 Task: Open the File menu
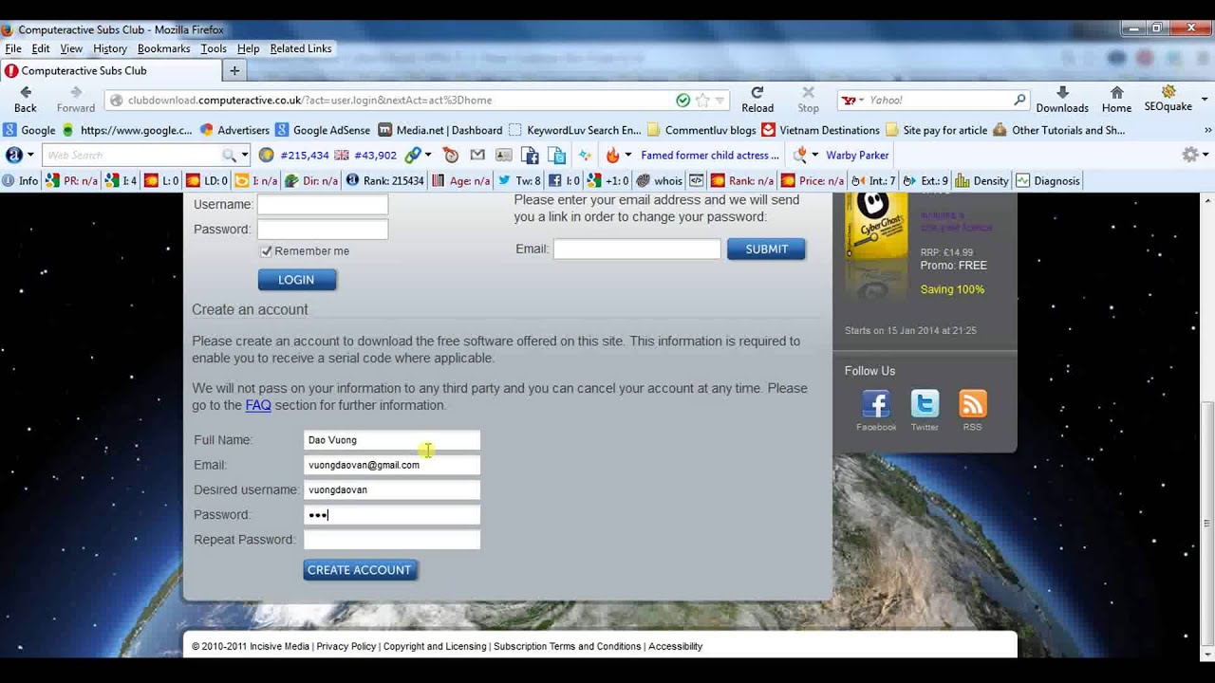coord(13,48)
